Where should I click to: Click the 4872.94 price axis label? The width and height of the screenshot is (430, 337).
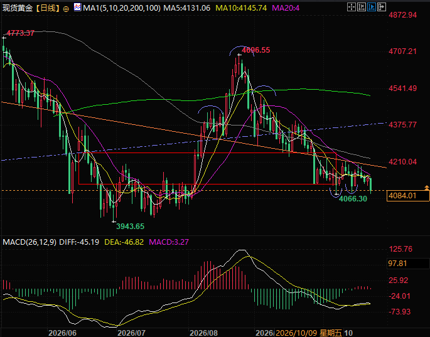pos(402,15)
